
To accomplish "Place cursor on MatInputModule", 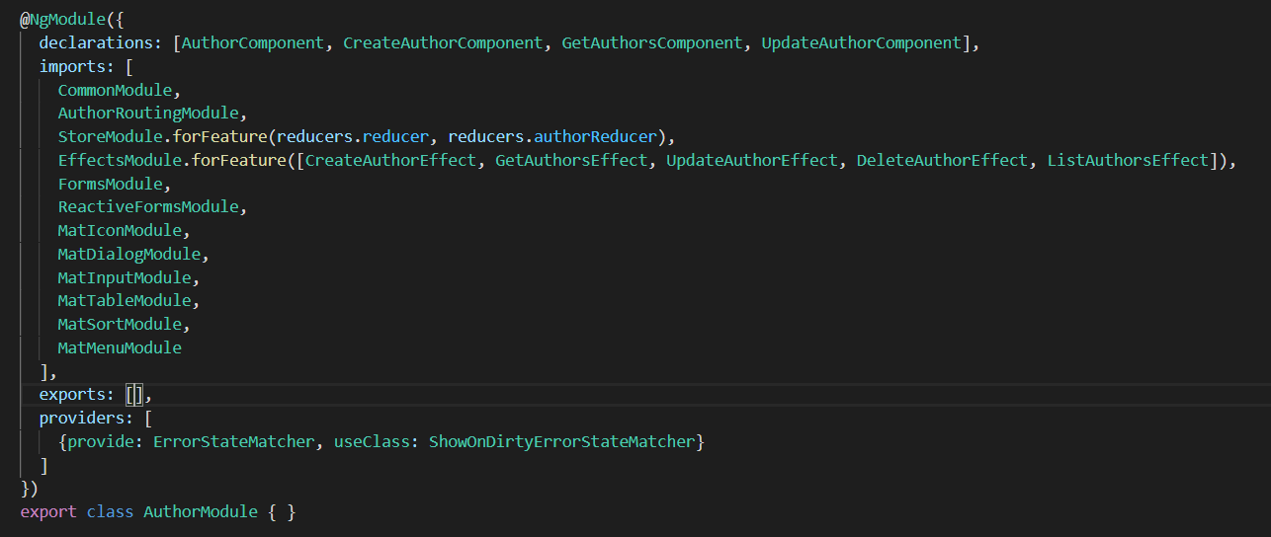I will pos(125,277).
